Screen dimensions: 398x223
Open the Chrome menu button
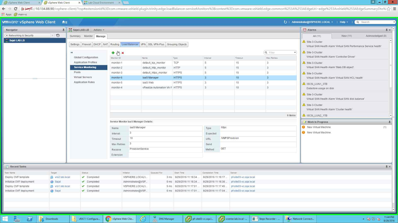[395, 9]
